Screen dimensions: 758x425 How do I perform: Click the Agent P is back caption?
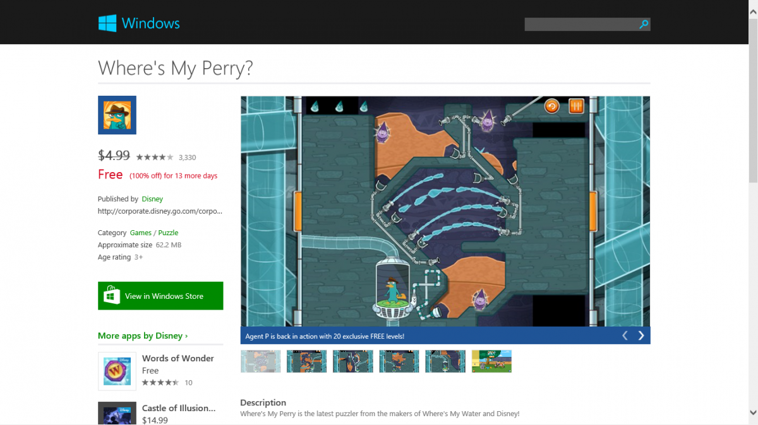tap(325, 336)
